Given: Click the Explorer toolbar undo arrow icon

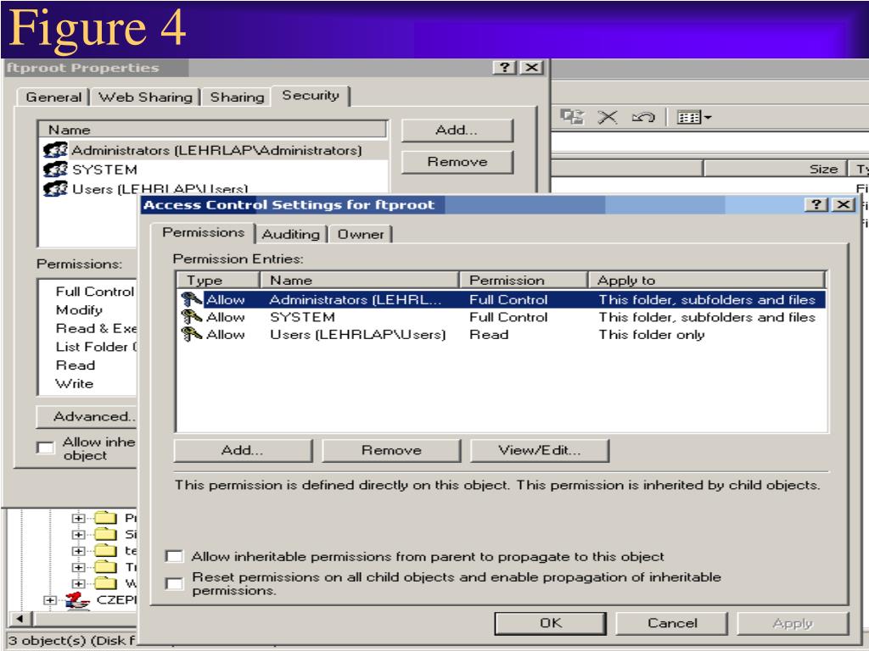Looking at the screenshot, I should pyautogui.click(x=643, y=117).
